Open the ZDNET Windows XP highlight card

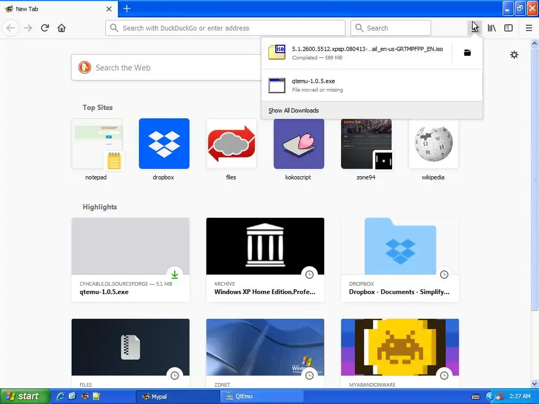tap(265, 353)
